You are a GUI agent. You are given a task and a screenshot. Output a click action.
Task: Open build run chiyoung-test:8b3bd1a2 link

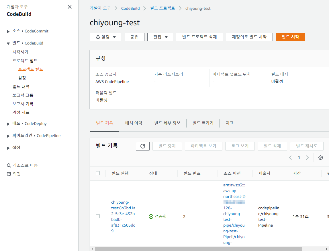(123, 217)
